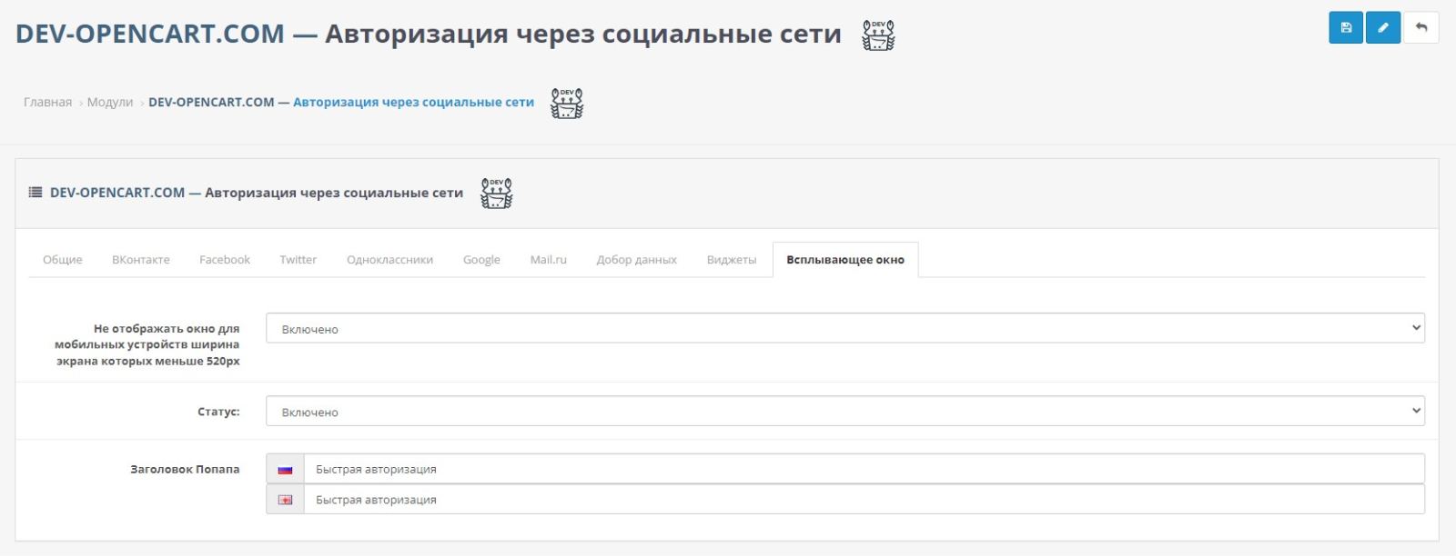Screen dimensions: 1456x557
Task: Focus the second-language popup title input field
Action: tap(864, 500)
